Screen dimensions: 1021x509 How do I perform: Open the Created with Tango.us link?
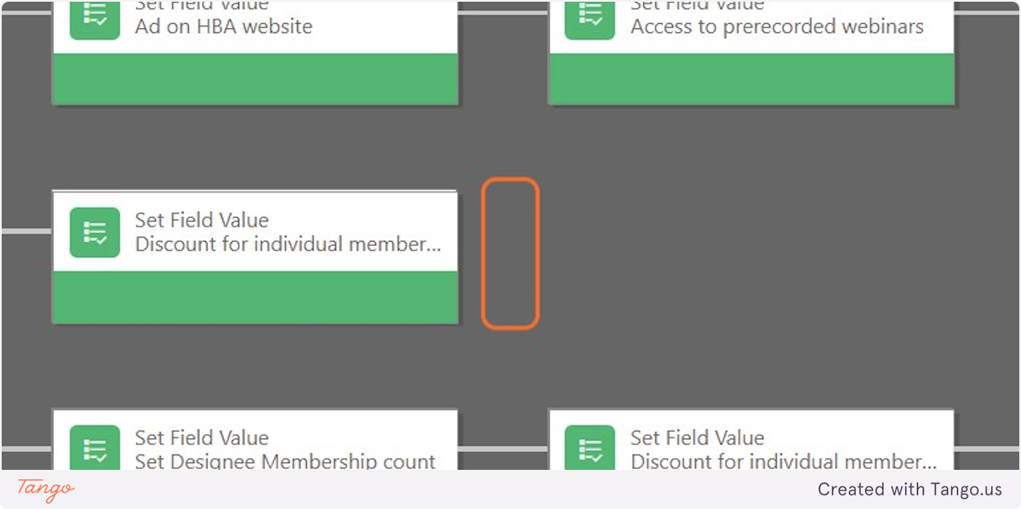910,489
